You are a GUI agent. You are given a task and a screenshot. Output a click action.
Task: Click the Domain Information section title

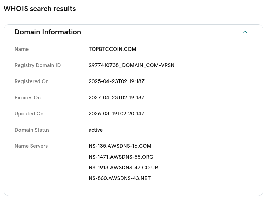coord(48,32)
